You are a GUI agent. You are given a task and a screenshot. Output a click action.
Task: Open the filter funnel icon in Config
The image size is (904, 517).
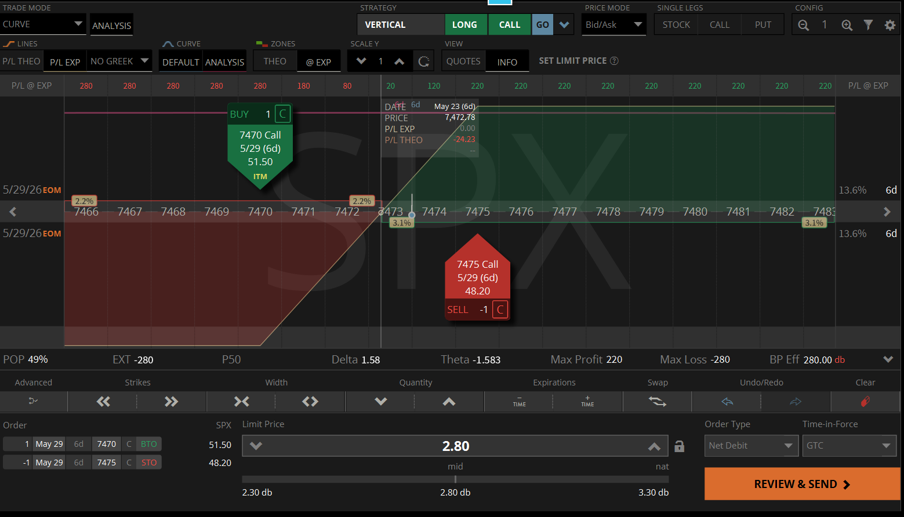click(868, 25)
